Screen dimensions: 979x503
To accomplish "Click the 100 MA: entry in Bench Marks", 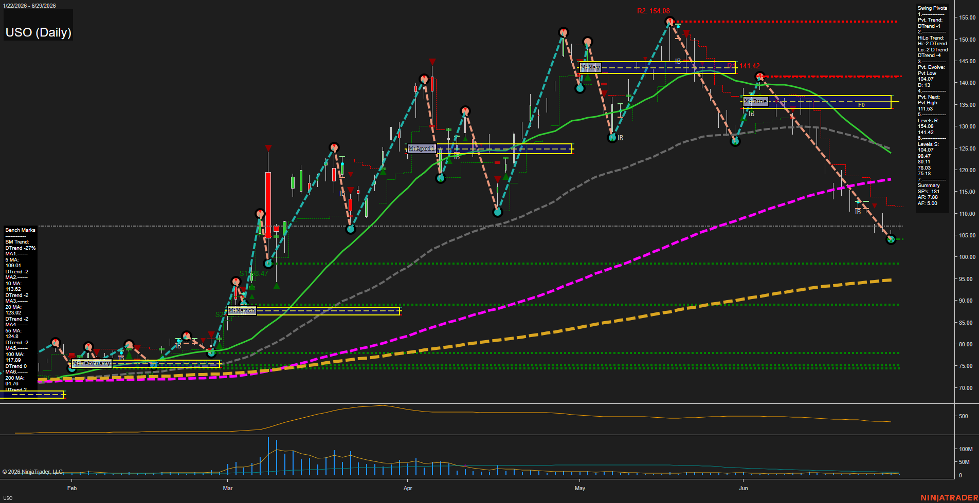I will (x=15, y=355).
